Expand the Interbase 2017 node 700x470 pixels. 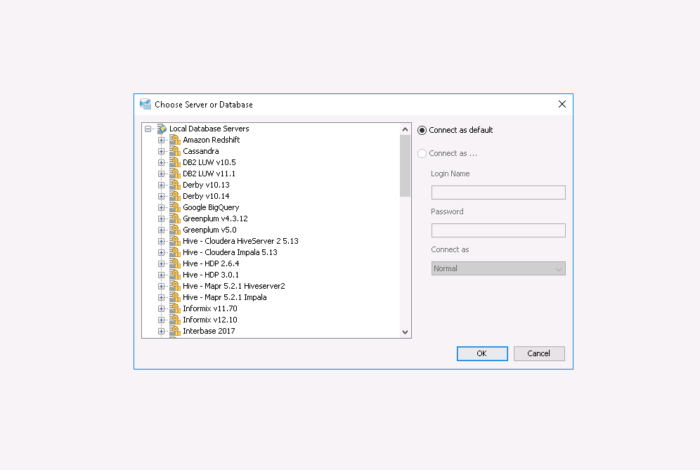[161, 331]
